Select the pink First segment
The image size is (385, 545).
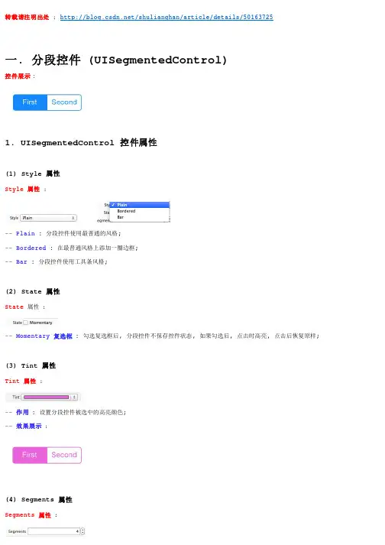tap(30, 455)
